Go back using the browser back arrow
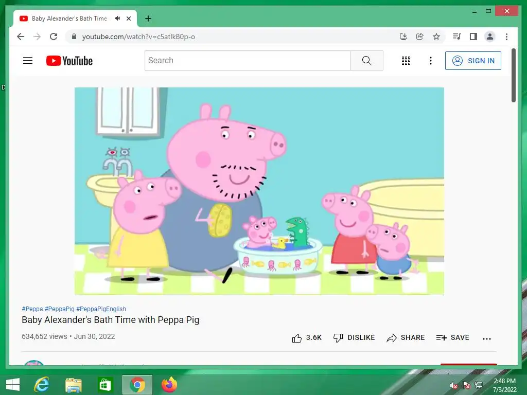This screenshot has width=527, height=395. click(x=21, y=37)
